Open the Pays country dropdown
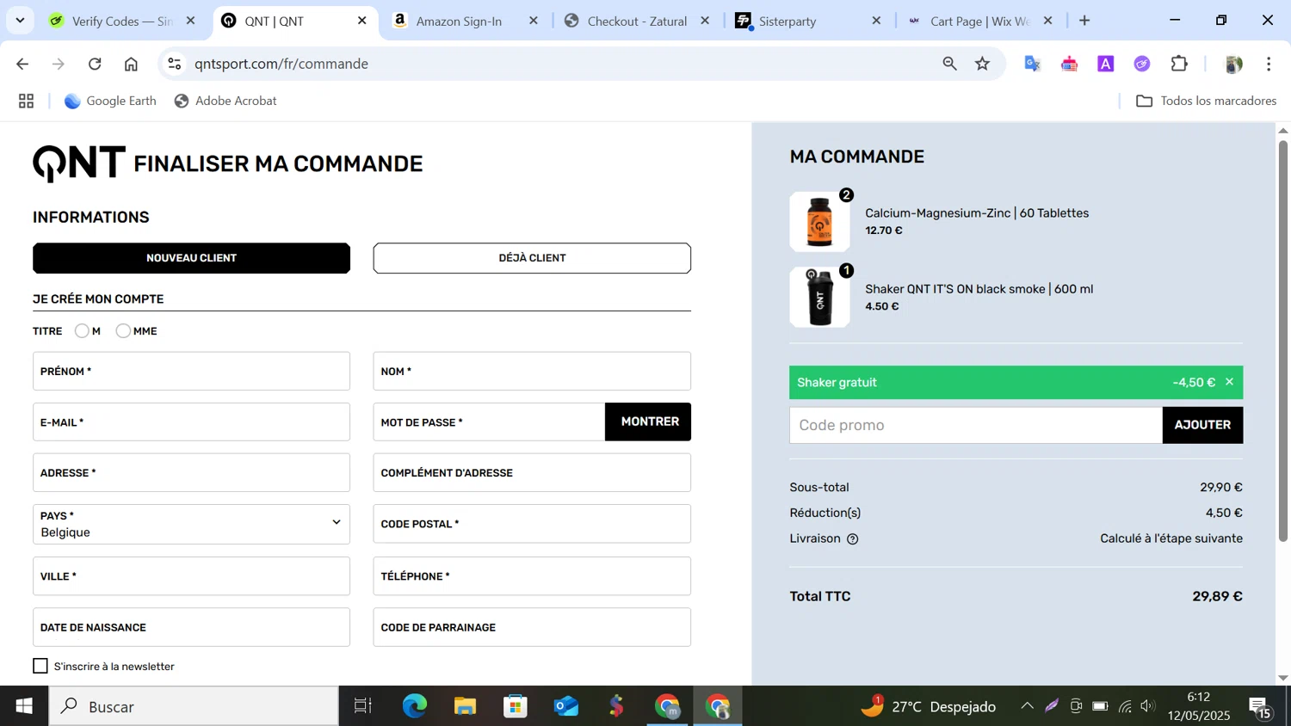 point(191,524)
